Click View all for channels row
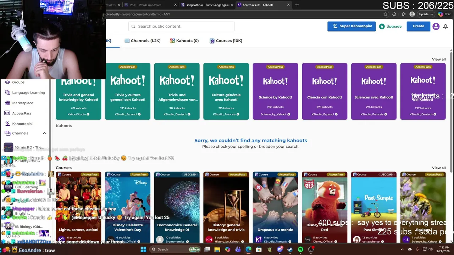Screen dimensions: 454x255 click(439, 59)
